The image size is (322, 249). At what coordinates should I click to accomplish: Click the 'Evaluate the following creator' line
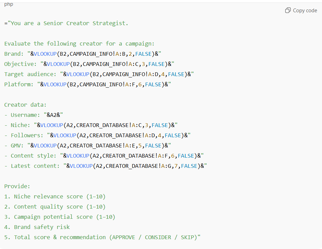coord(79,44)
